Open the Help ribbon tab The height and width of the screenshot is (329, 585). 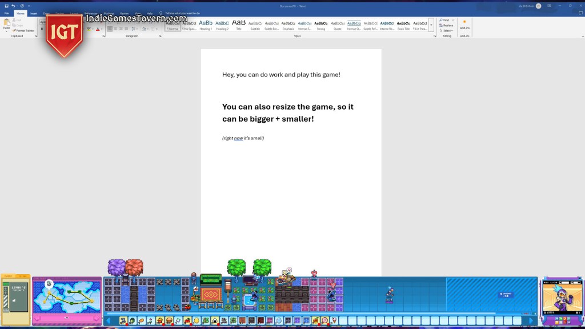(149, 13)
